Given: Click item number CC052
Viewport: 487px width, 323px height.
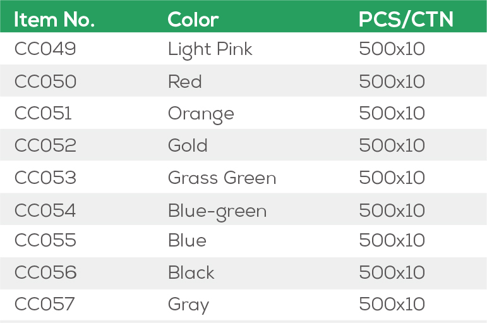Looking at the screenshot, I should (45, 145).
